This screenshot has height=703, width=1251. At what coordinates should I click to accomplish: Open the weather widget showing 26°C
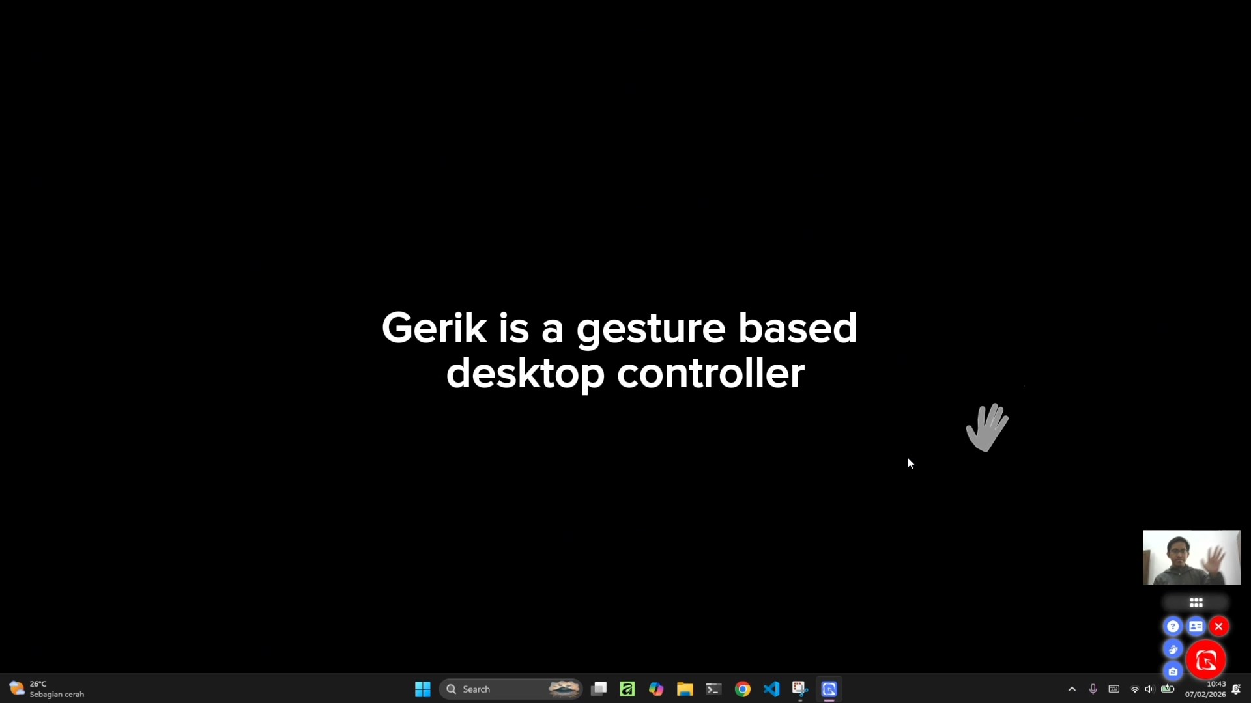pos(46,689)
